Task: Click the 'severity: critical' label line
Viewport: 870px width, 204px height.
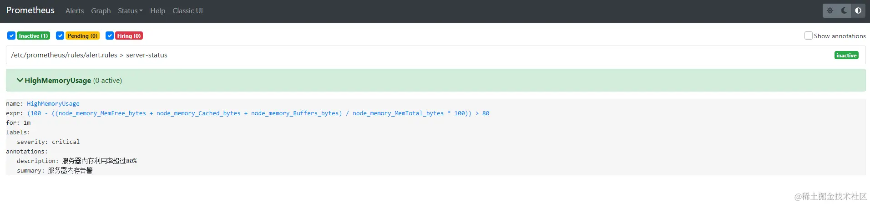Action: tap(48, 142)
